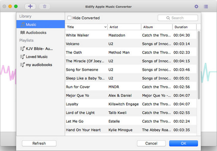The image size is (217, 151).
Task: Sort by the Title column header
Action: click(x=86, y=27)
